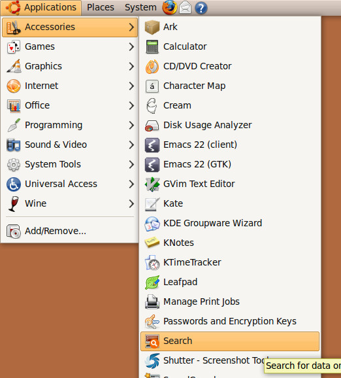The image size is (341, 378).
Task: Click the 'Character Map' label
Action: (x=194, y=86)
